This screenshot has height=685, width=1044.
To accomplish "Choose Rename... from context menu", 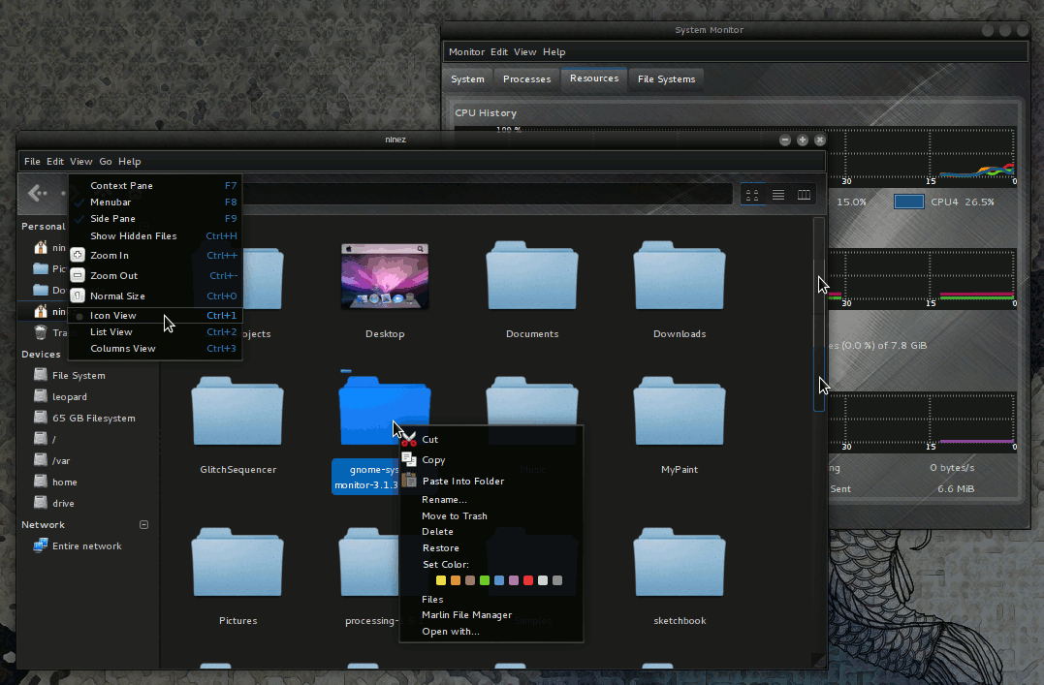I will click(x=491, y=499).
